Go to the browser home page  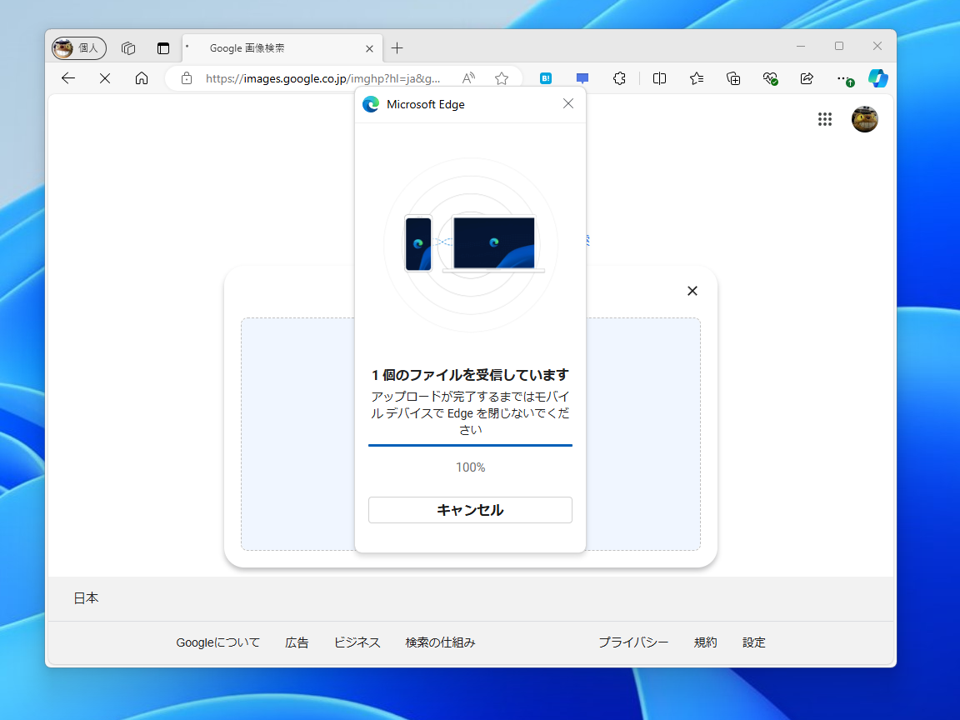tap(141, 78)
